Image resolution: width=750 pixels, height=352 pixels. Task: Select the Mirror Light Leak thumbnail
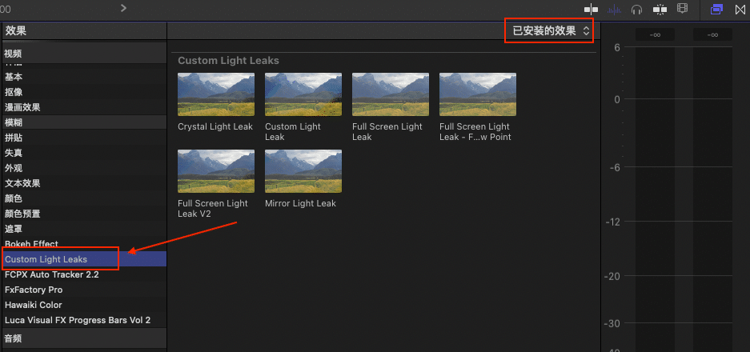pyautogui.click(x=303, y=171)
